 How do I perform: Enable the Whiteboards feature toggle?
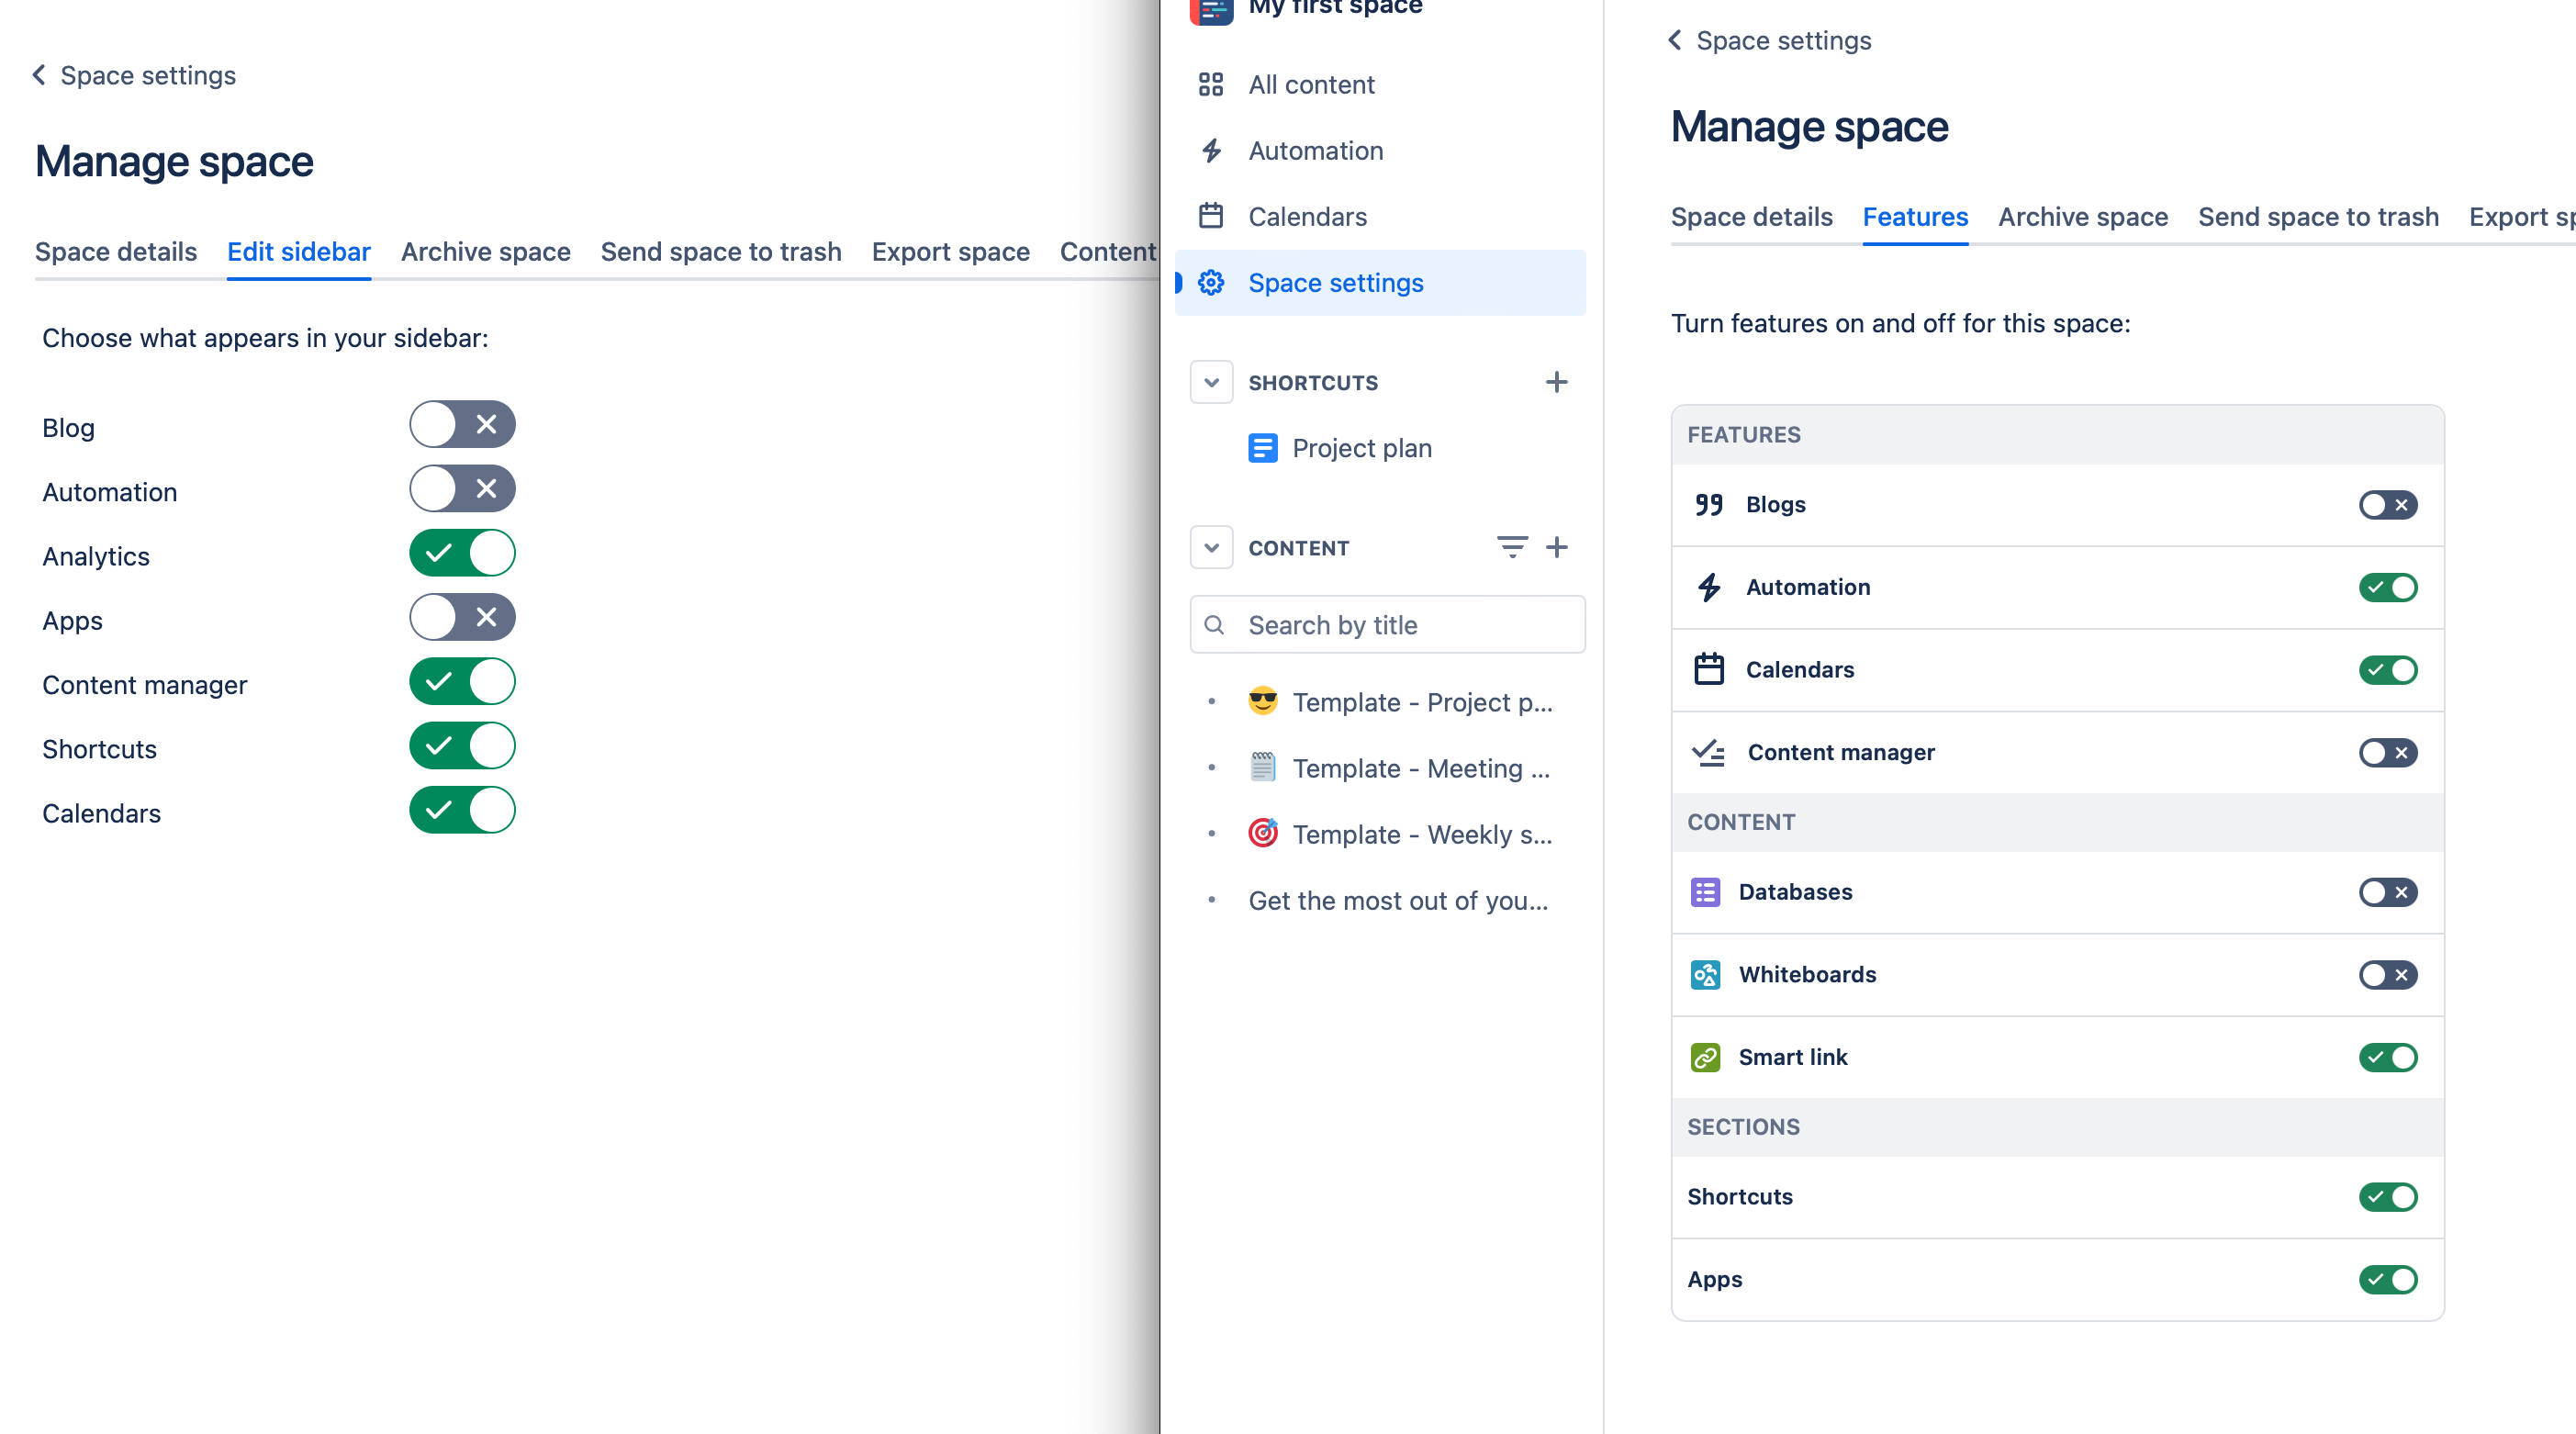pos(2387,975)
